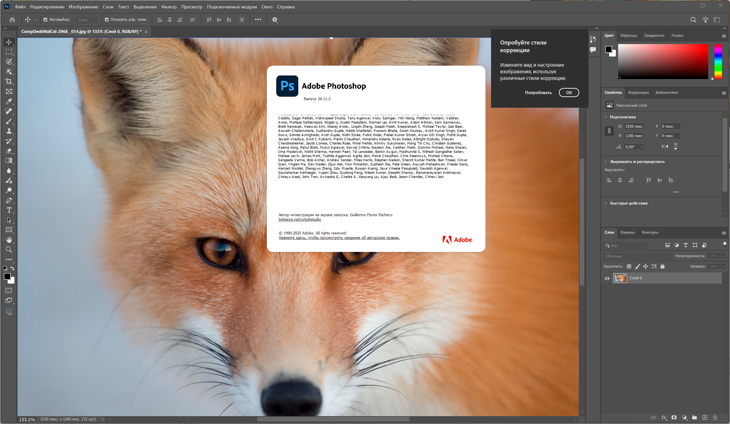Select the Brush tool
Viewport: 730px width, 424px height.
[x=9, y=121]
